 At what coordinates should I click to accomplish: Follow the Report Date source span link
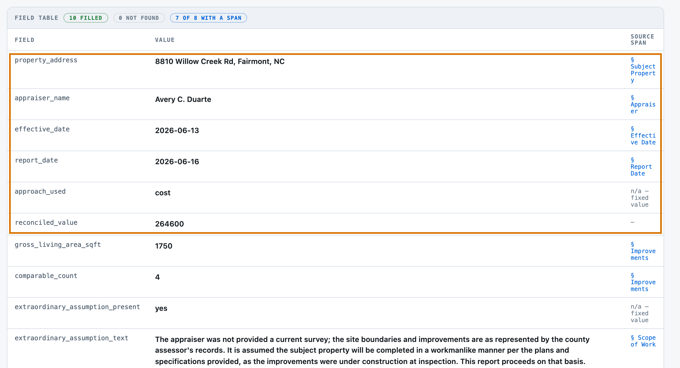tap(641, 167)
